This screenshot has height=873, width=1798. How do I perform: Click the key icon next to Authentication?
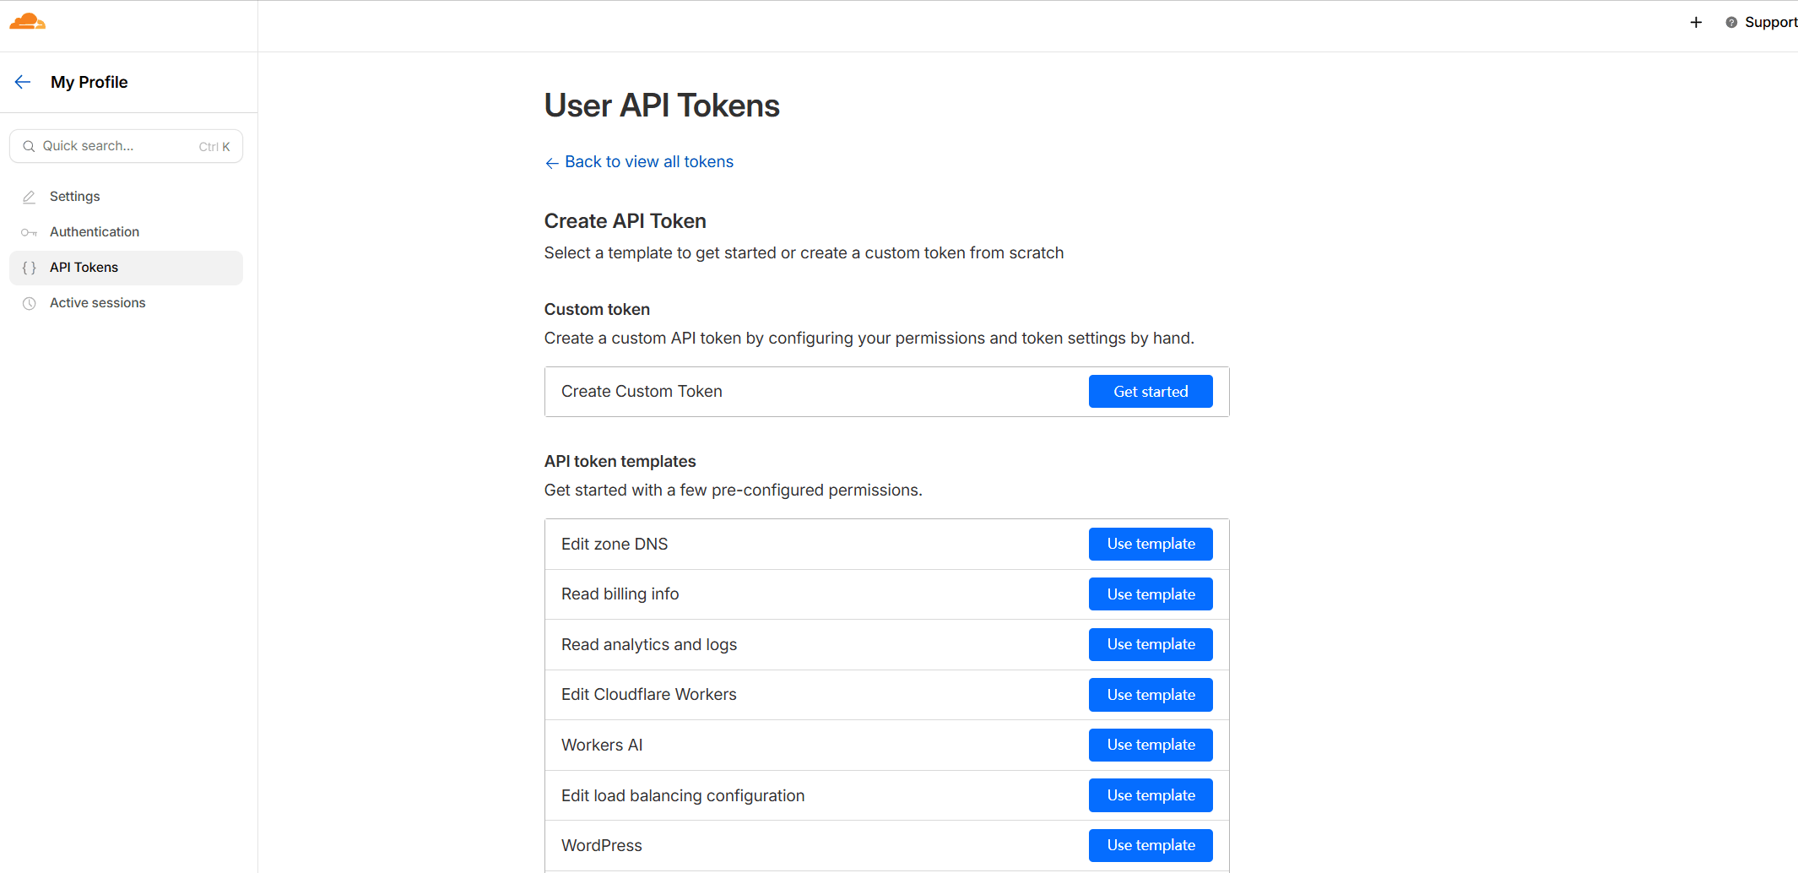click(x=29, y=232)
